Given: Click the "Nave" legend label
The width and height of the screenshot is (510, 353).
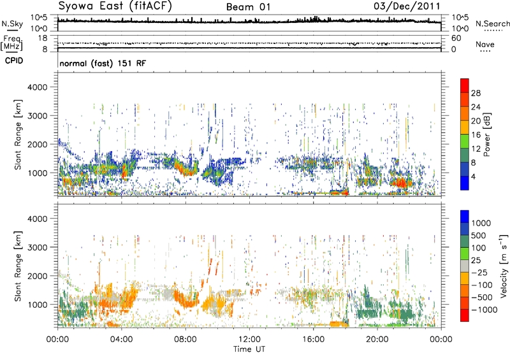Looking at the screenshot, I should tap(485, 44).
